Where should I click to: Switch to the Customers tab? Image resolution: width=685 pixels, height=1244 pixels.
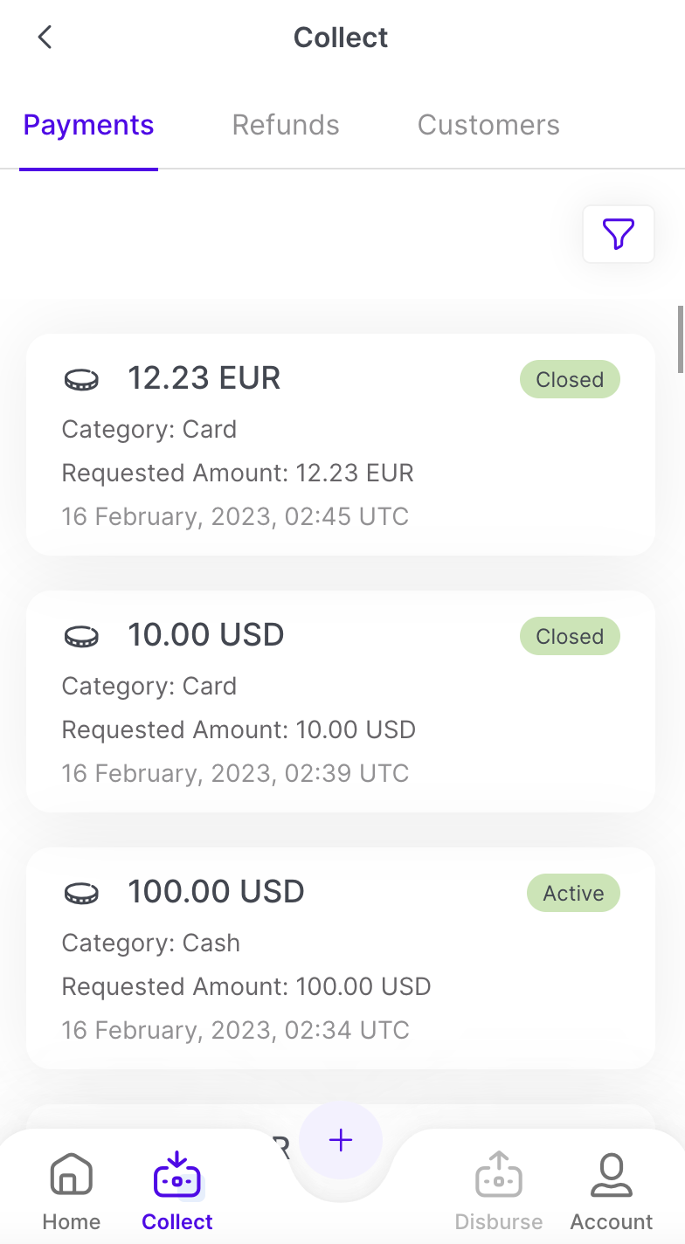488,125
